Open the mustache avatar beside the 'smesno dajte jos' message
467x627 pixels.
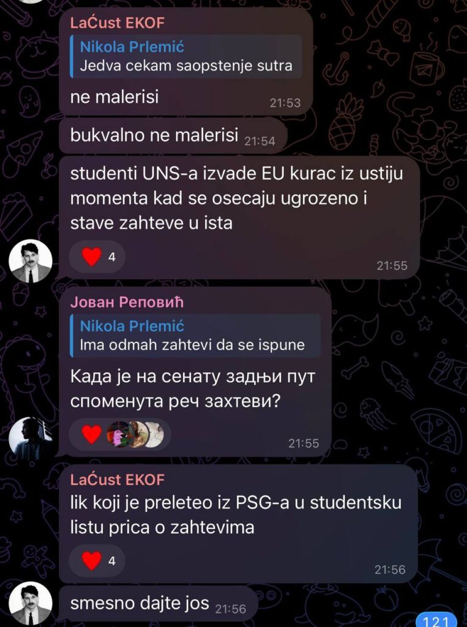[31, 605]
